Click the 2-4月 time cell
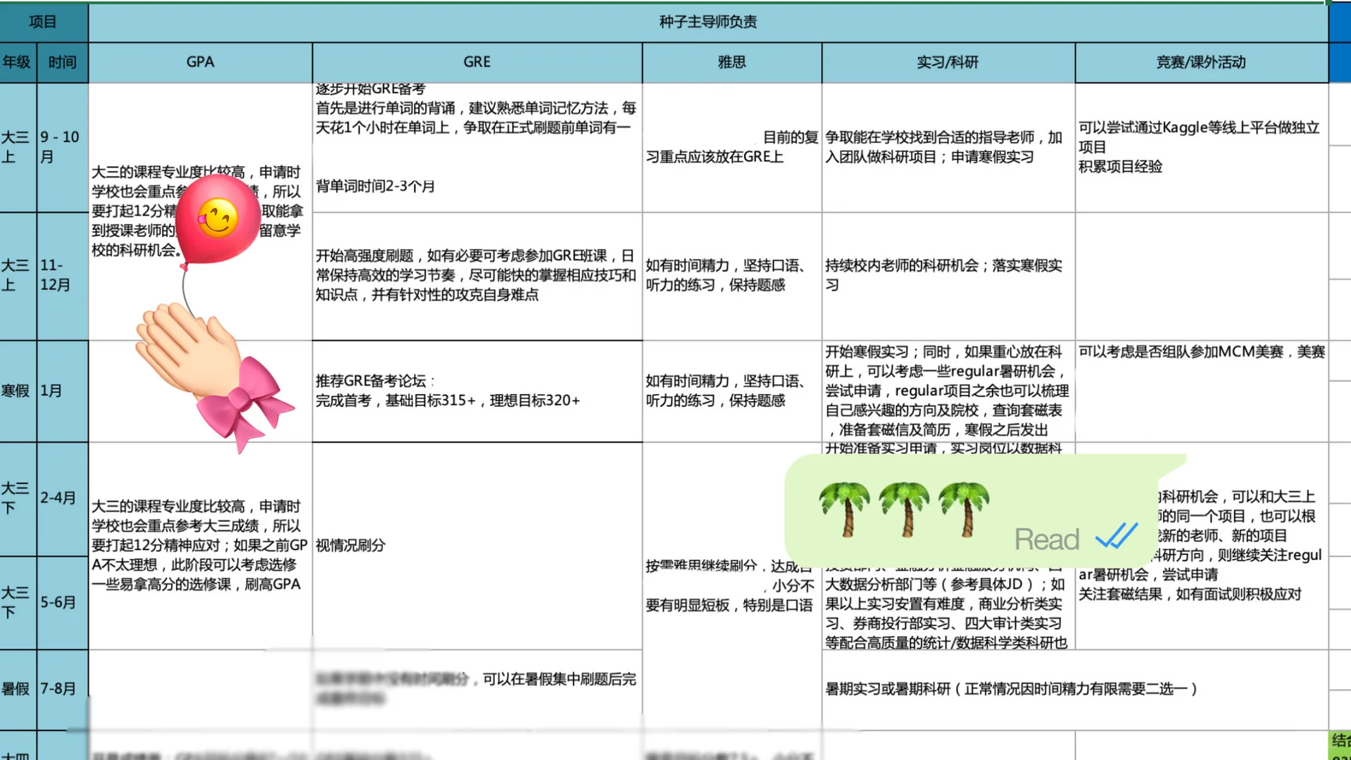This screenshot has width=1351, height=760. pos(63,498)
